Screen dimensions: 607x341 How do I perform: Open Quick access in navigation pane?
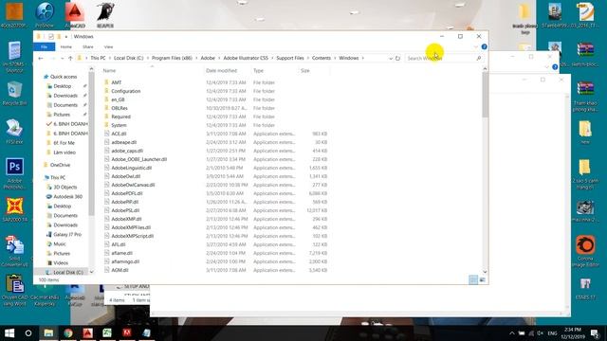click(64, 77)
